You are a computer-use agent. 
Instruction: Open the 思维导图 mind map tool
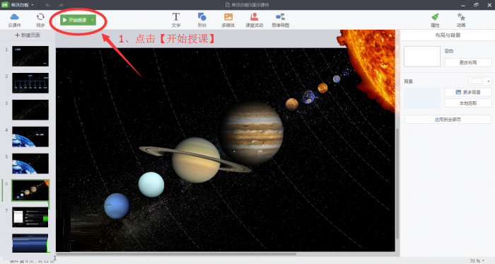point(280,20)
